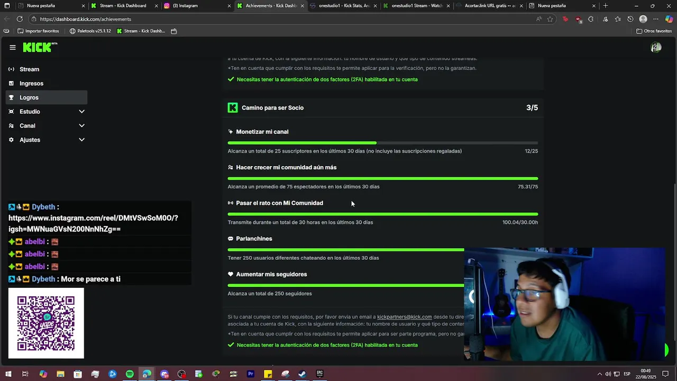Screen dimensions: 677x381
Task: Click the Aumentar mis seguidores achievement title
Action: 271,274
